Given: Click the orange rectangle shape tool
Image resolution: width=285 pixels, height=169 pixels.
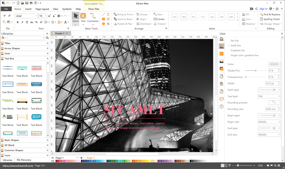Looking at the screenshot, I should [103, 19].
